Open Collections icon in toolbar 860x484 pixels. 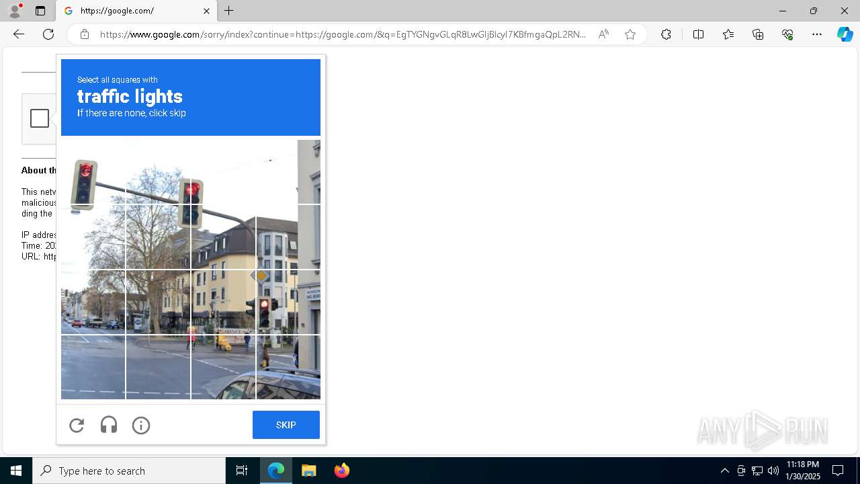pos(758,34)
